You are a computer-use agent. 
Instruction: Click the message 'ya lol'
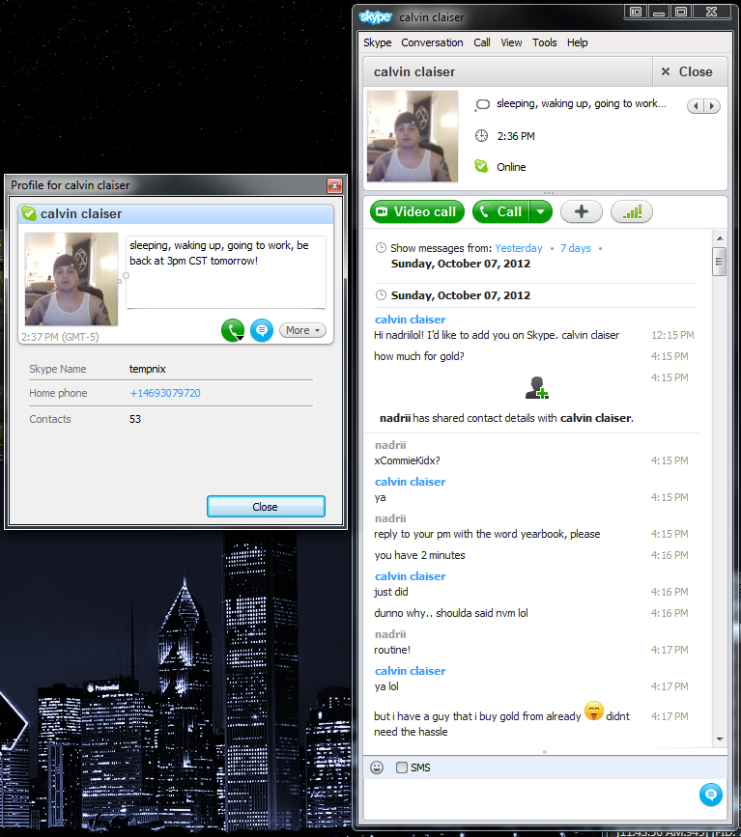click(386, 686)
